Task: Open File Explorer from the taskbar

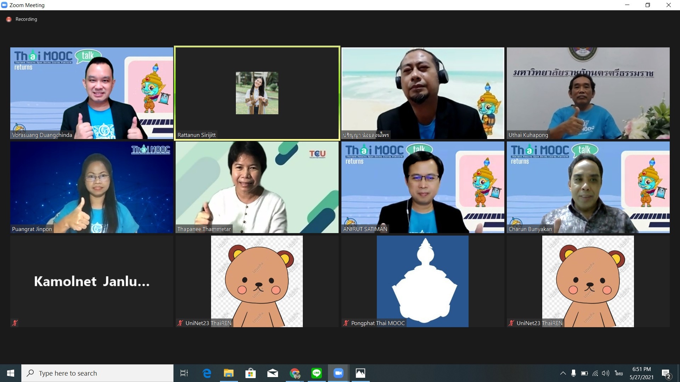Action: pos(229,373)
